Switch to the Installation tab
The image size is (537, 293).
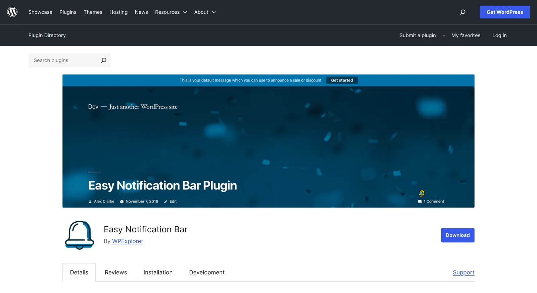click(158, 272)
